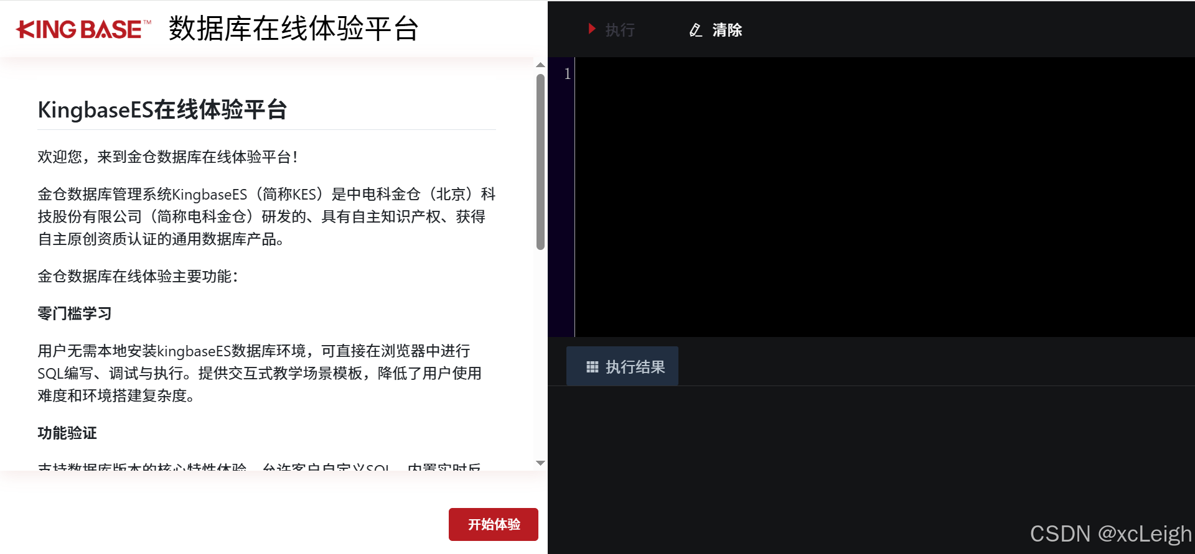
Task: Click the line 金仓数据库在线体验主要功能：
Action: tap(138, 276)
